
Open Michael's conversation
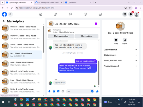coord(21,28)
